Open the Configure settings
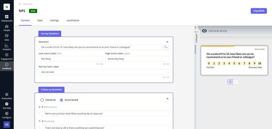 pos(6,115)
